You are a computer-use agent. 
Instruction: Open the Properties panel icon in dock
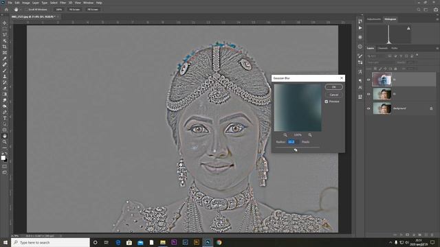[360, 37]
